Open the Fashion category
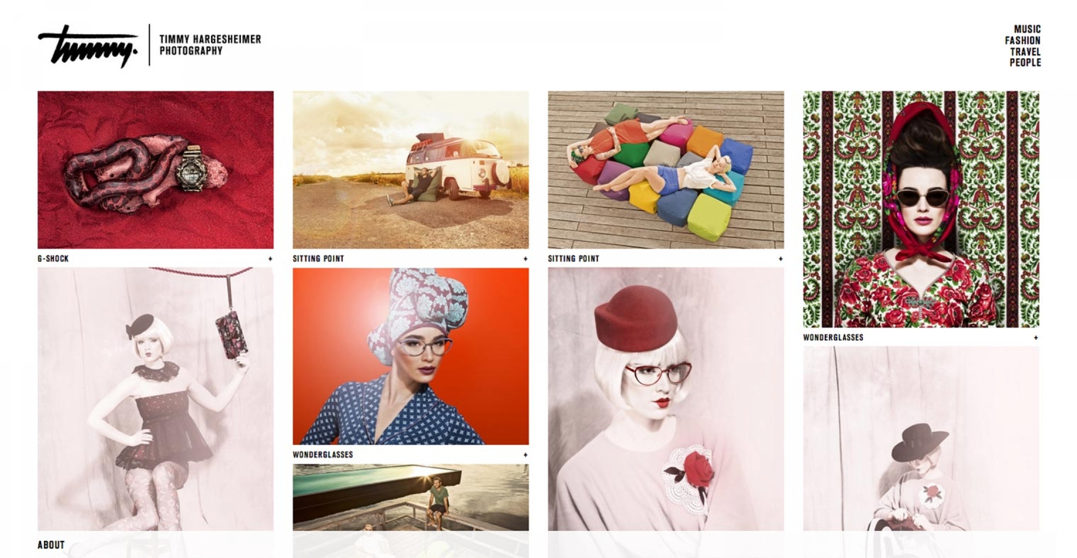Image resolution: width=1077 pixels, height=558 pixels. 1023,41
